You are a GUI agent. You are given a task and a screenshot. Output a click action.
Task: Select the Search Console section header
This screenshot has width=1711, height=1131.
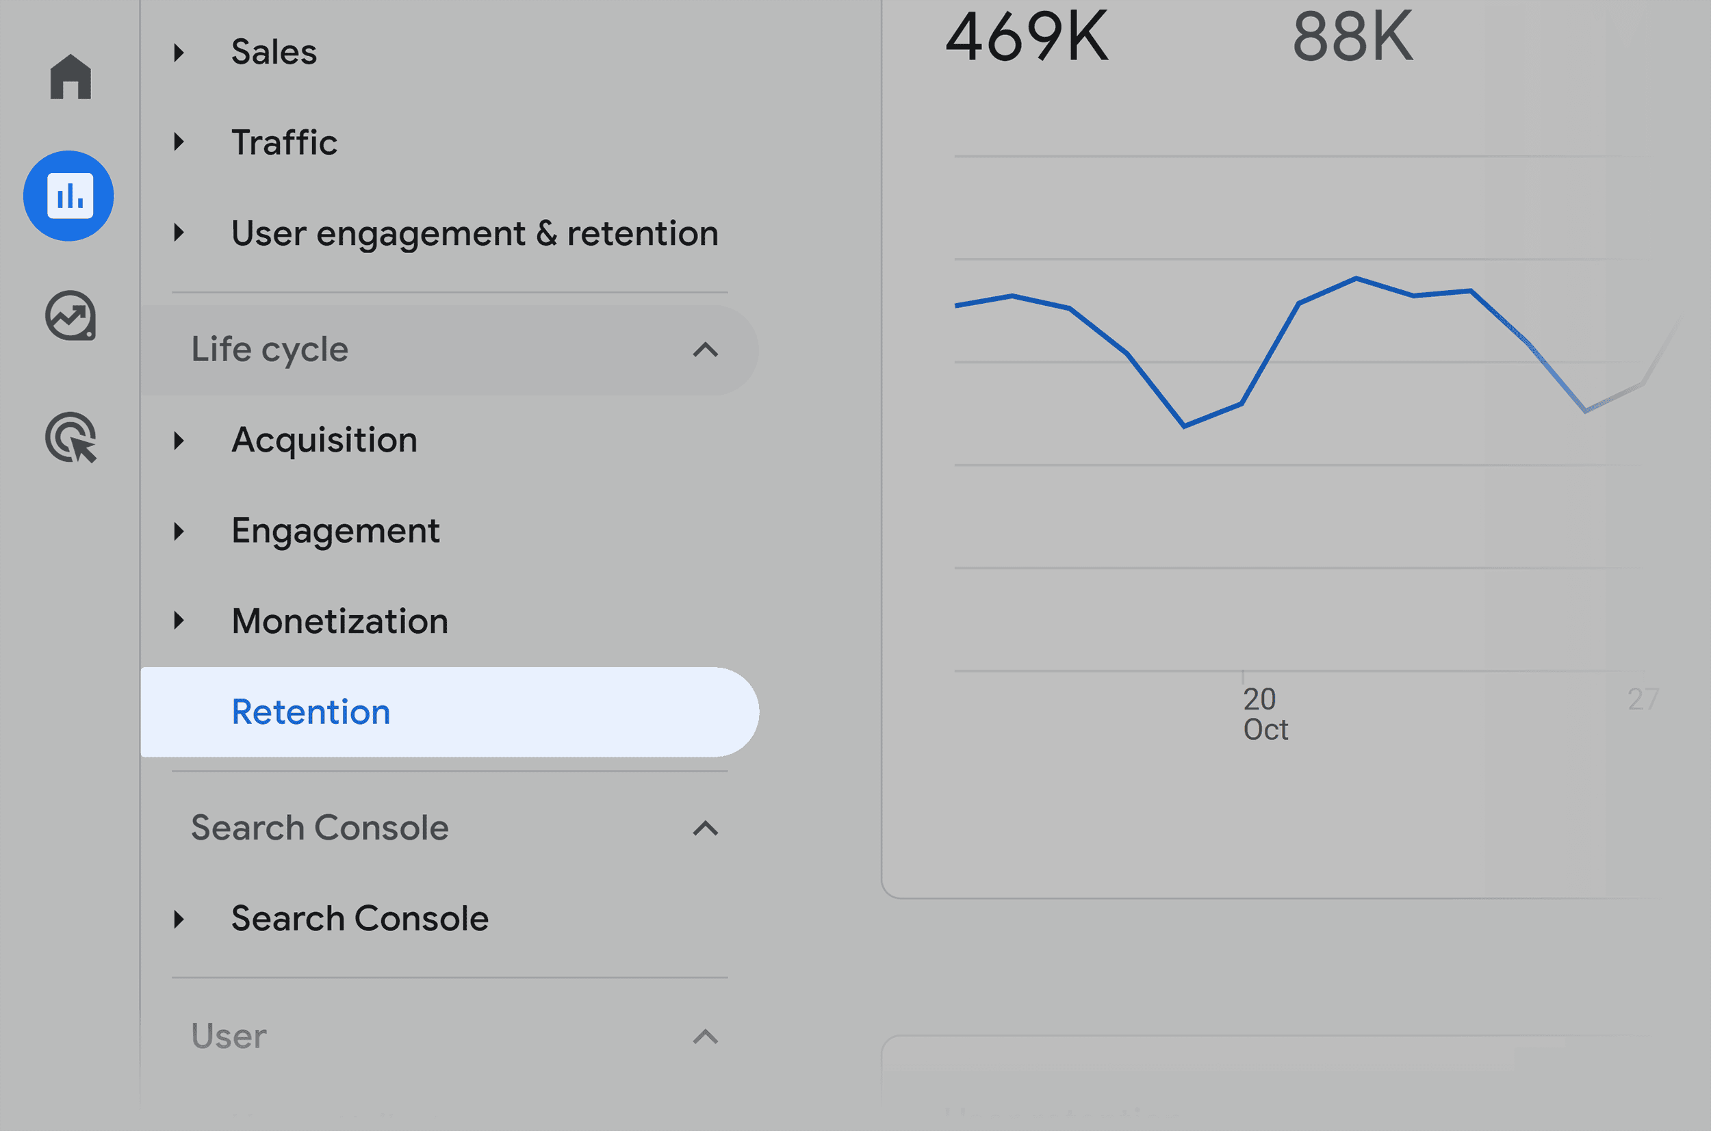[320, 828]
